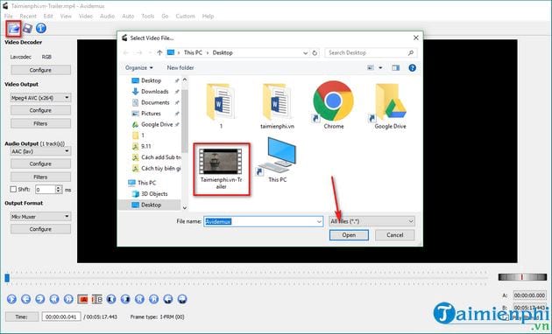
Task: Open the view options dropdown arrow
Action: pos(380,68)
